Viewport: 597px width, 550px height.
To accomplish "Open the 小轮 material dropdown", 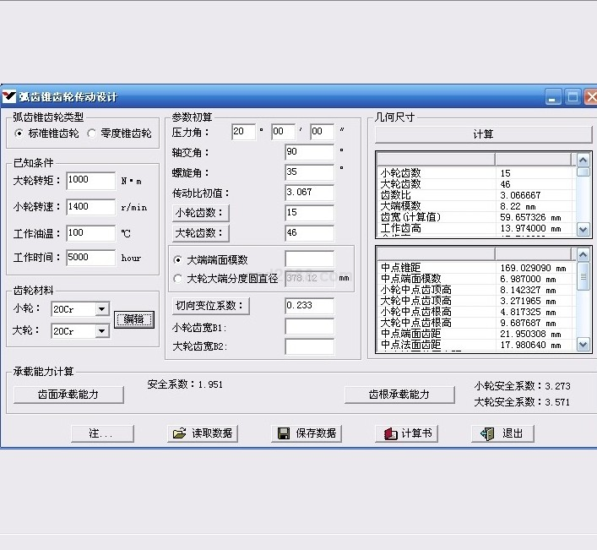I will click(101, 309).
